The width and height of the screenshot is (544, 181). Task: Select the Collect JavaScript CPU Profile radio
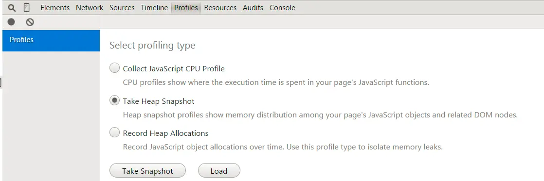(114, 68)
